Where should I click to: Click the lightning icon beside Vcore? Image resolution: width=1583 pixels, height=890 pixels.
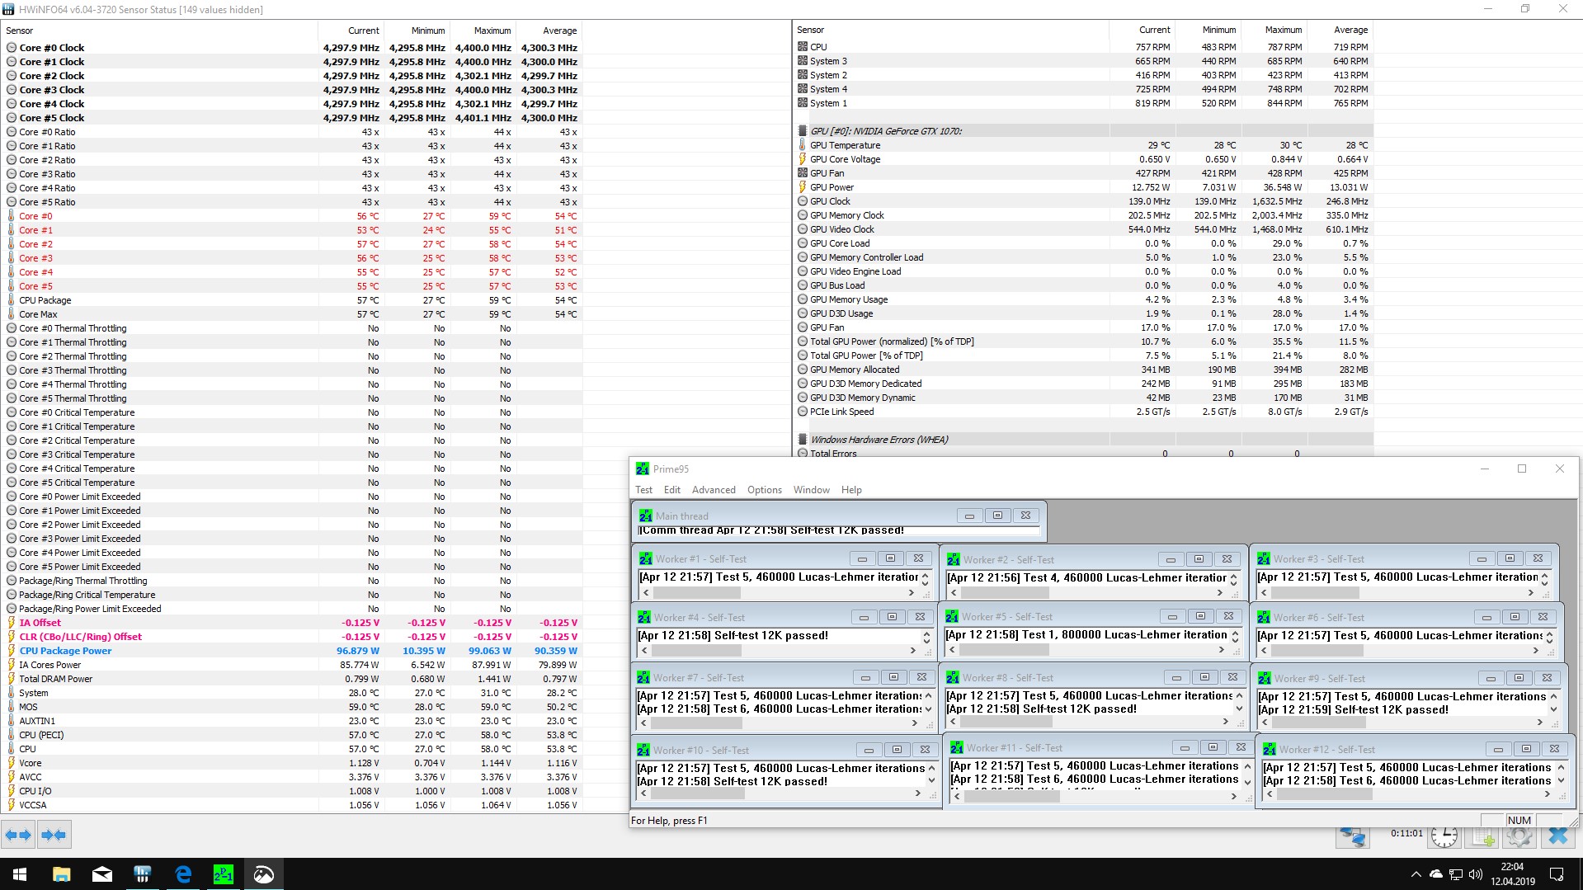point(12,763)
